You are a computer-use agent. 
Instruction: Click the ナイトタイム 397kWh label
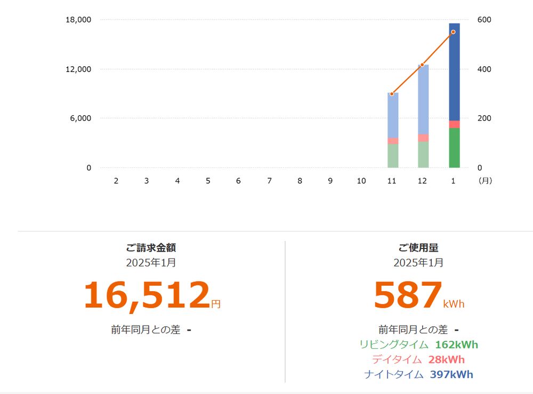coord(418,375)
